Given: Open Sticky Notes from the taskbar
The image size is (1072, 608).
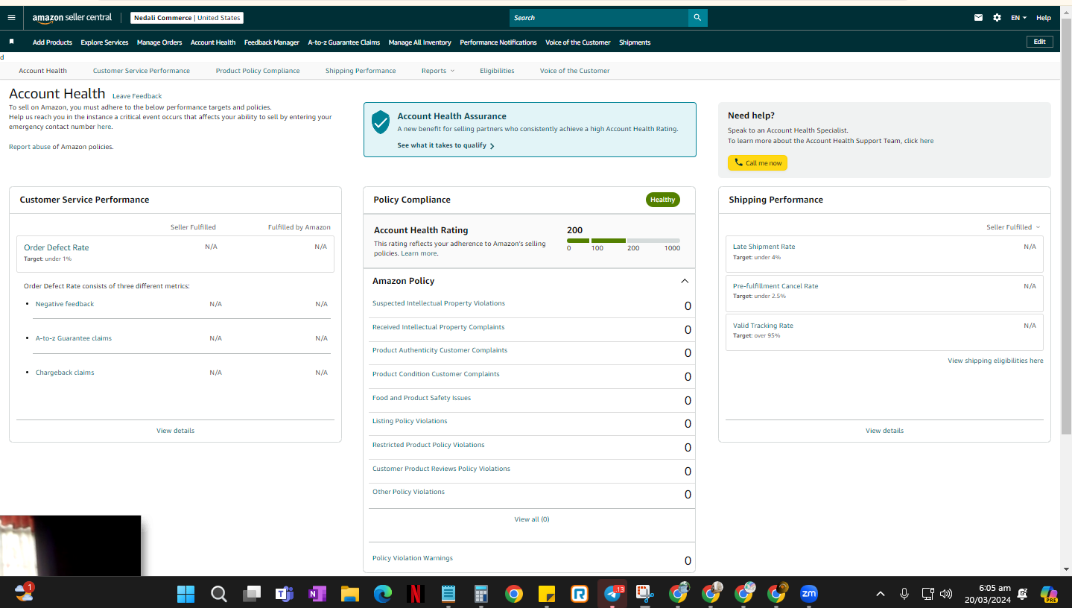Looking at the screenshot, I should (547, 594).
